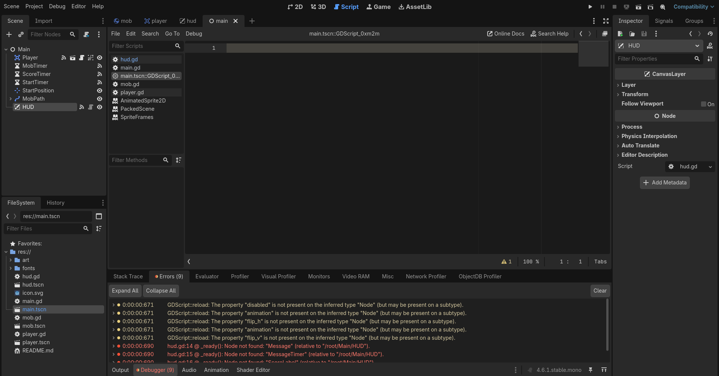This screenshot has height=376, width=719.
Task: Expand the art folder in FileSystem
Action: click(x=10, y=260)
